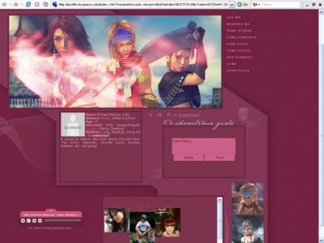Screen dimensions: 324x243
Task: Go to the browser home page icon
Action: [45, 4]
